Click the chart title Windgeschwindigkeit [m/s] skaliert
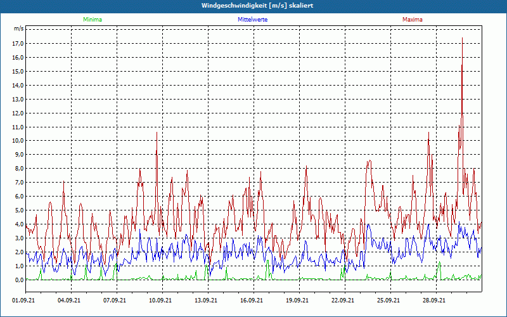The width and height of the screenshot is (507, 317). (257, 6)
